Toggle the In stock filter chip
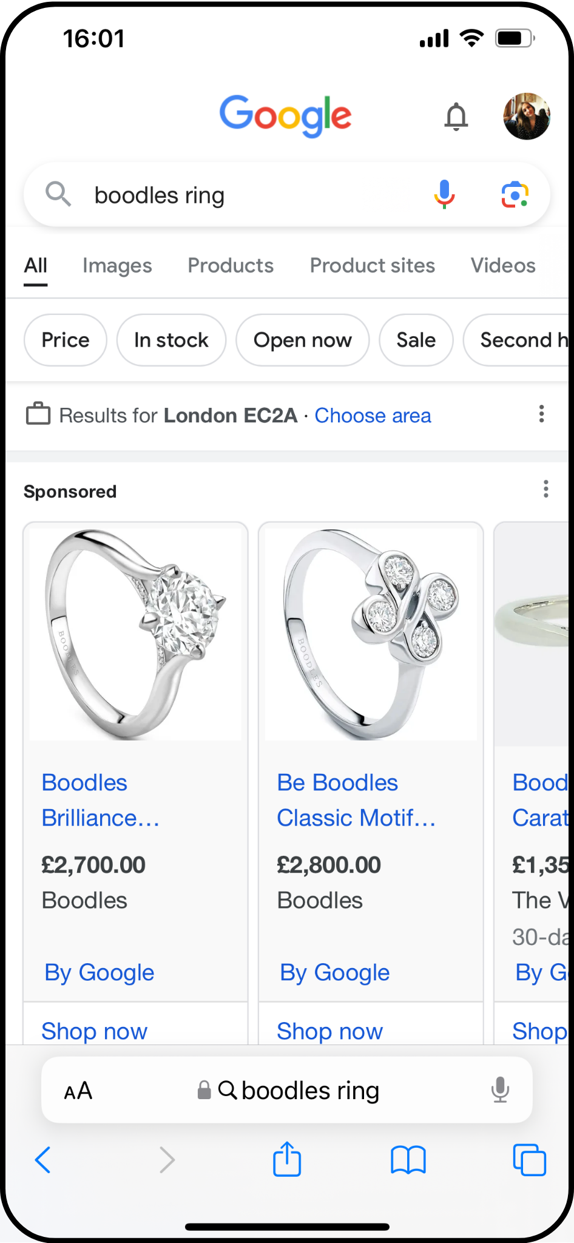This screenshot has width=574, height=1243. tap(171, 340)
